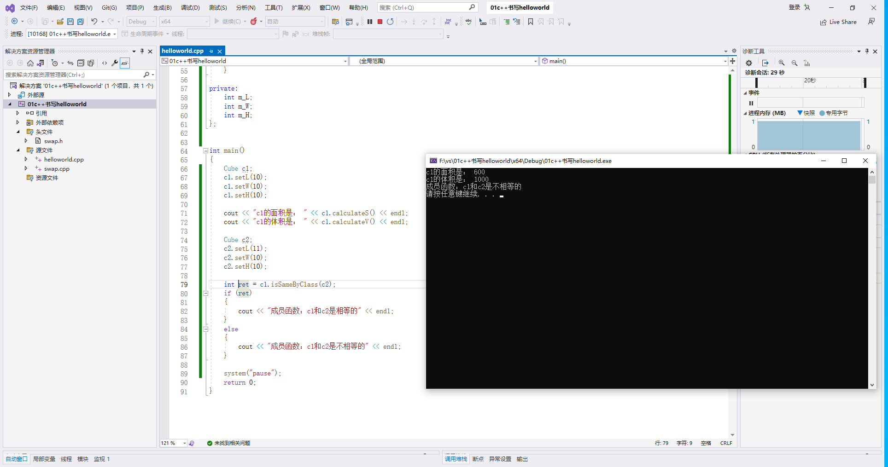Click the increase indent icon

tap(507, 22)
